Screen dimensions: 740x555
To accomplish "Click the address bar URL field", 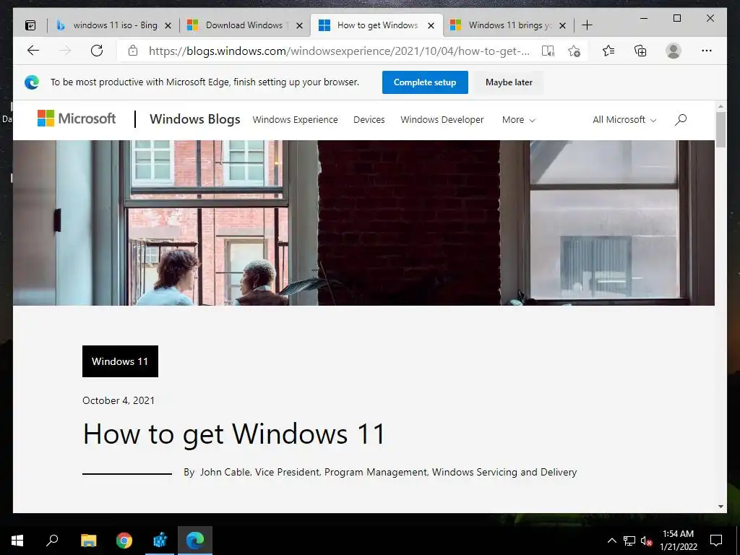I will click(x=339, y=51).
